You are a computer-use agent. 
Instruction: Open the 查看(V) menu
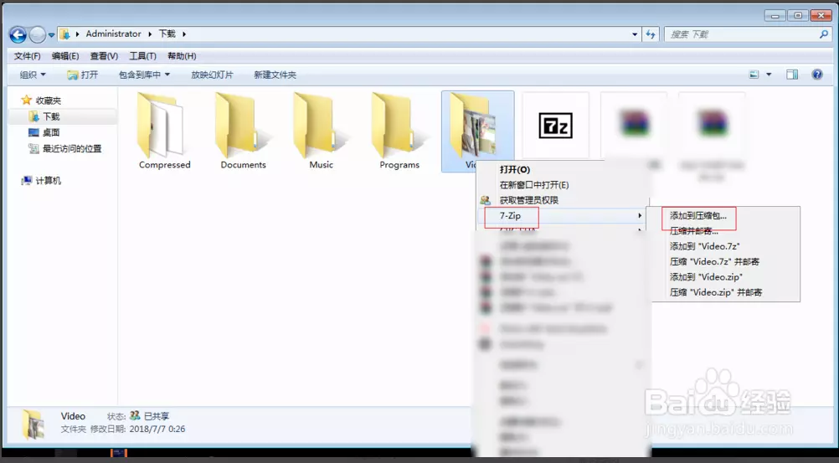[x=104, y=55]
